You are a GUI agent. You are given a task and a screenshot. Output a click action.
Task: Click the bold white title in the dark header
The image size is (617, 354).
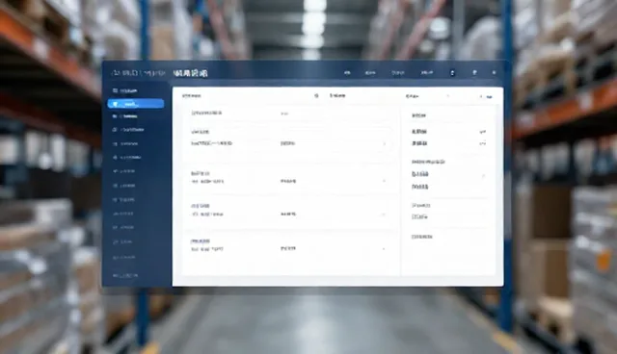click(x=190, y=73)
